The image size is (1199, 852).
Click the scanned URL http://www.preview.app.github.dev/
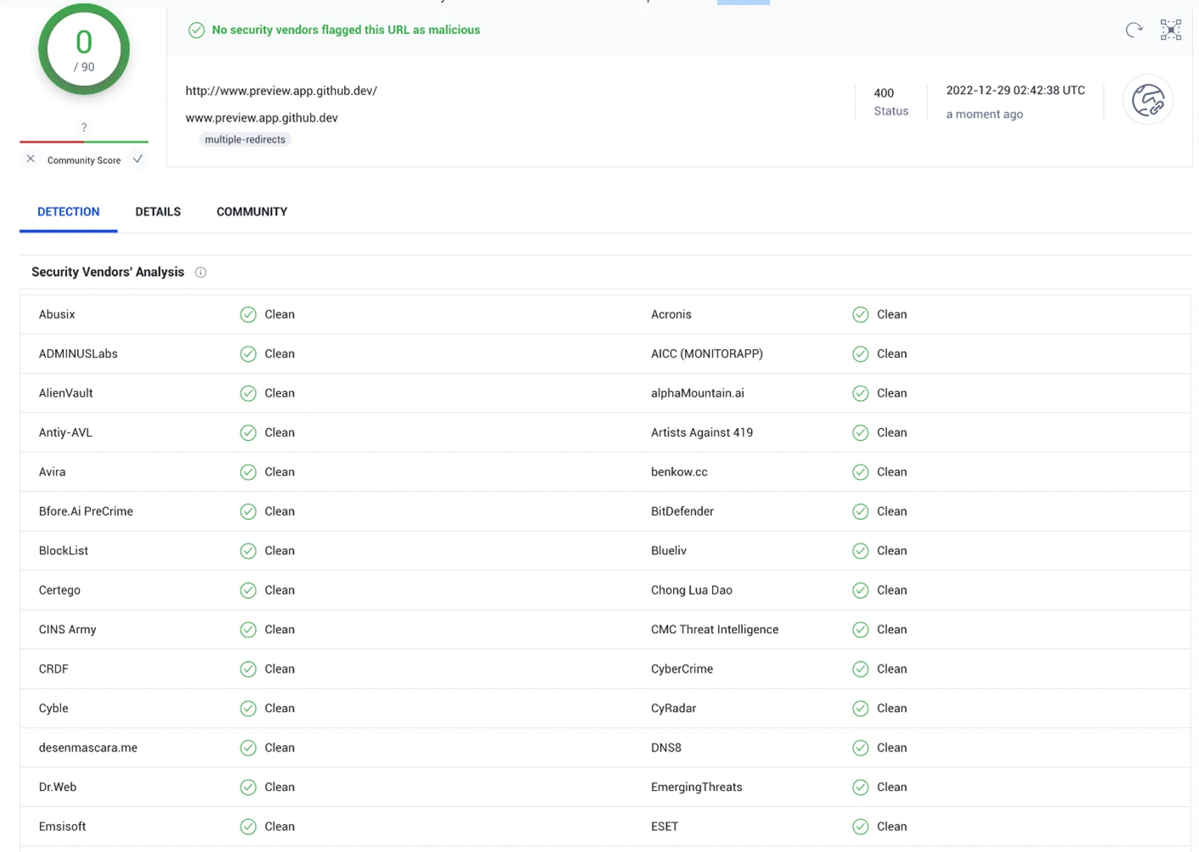click(281, 91)
